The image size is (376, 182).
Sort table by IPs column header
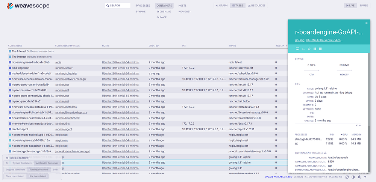pyautogui.click(x=184, y=45)
